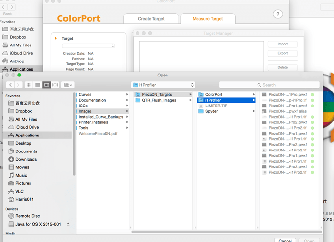Eject Java for OS X 2015-001 disk
Screen dimensions: 334x242
click(68, 224)
